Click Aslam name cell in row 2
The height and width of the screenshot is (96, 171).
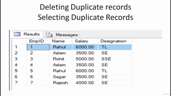point(61,53)
